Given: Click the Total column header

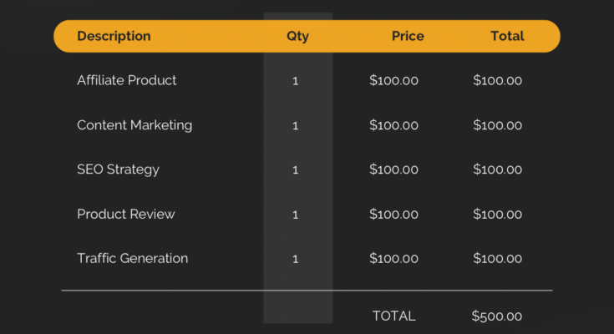Looking at the screenshot, I should (x=507, y=36).
